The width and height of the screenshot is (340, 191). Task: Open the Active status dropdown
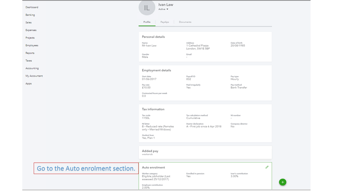pyautogui.click(x=163, y=9)
